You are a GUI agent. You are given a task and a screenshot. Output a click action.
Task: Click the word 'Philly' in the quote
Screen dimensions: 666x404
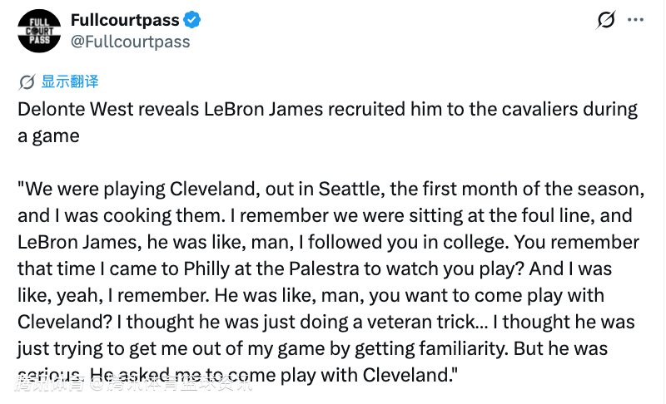pyautogui.click(x=206, y=269)
